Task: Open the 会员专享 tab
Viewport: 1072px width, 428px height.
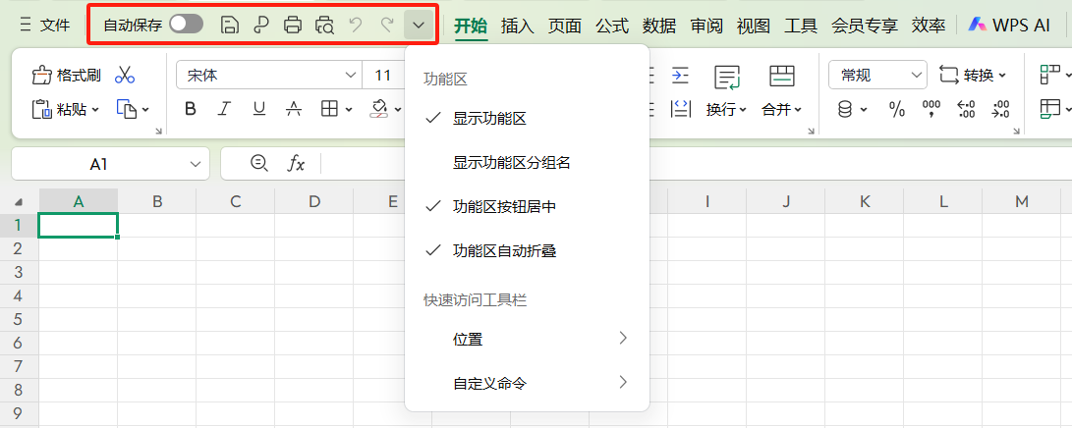Action: pyautogui.click(x=864, y=26)
